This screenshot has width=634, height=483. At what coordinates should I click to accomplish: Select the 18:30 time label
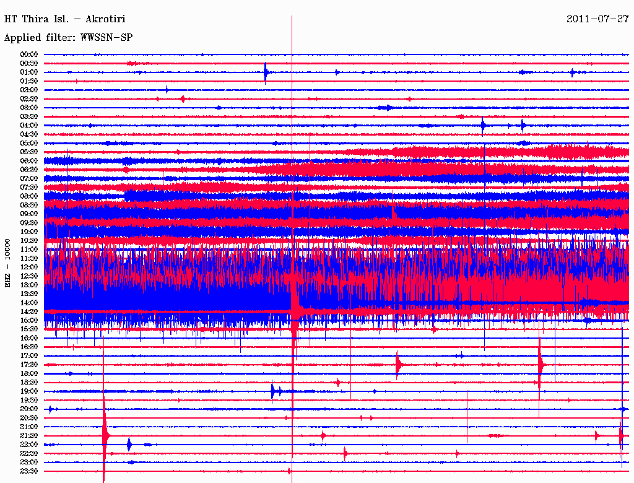(29, 383)
